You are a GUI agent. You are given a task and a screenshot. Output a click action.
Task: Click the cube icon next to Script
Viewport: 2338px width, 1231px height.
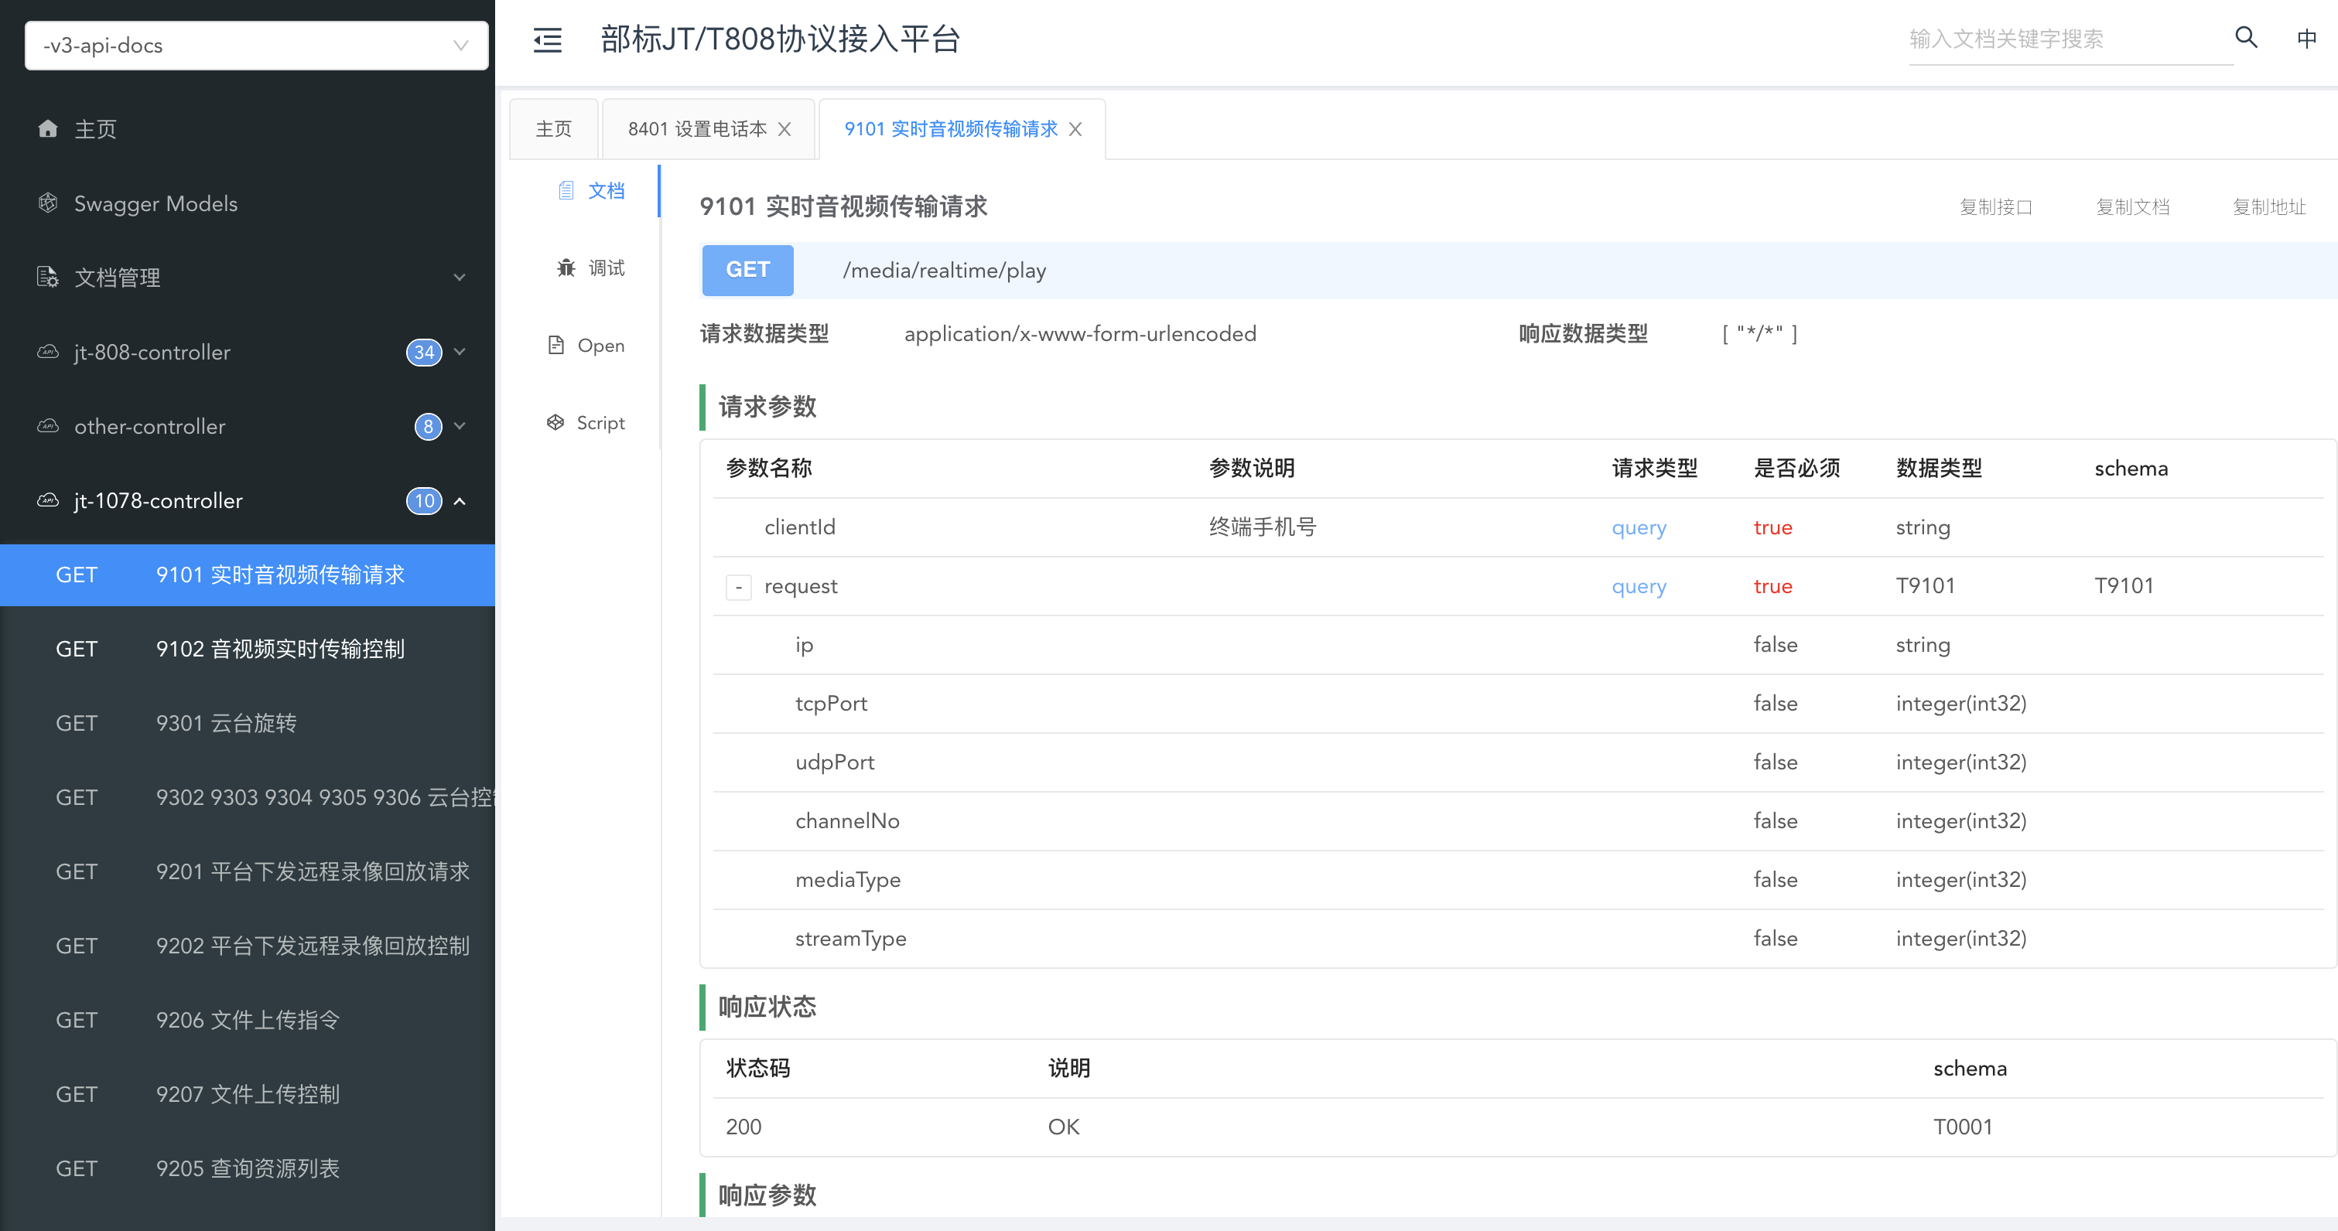(x=555, y=423)
